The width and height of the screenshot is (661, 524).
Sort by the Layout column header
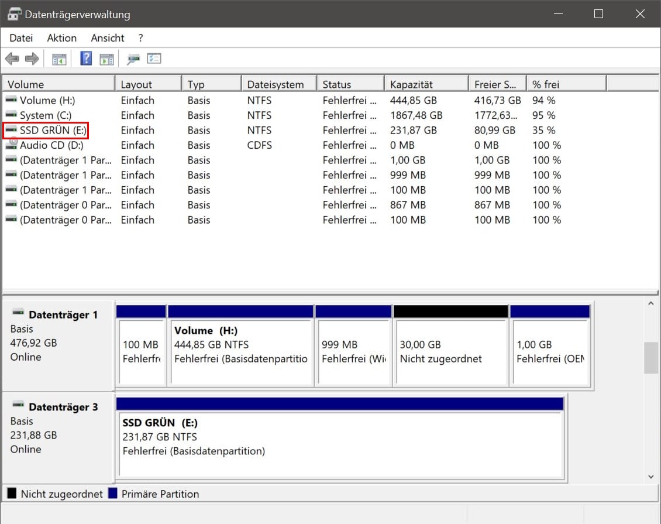coord(149,84)
